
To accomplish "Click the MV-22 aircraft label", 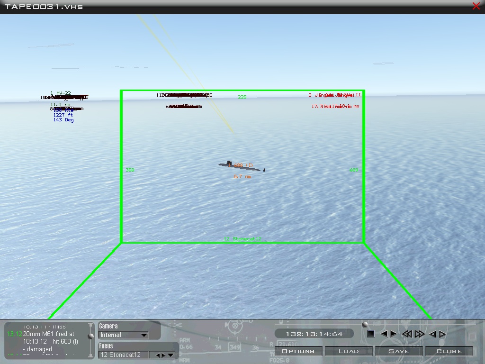I will 61,93.
